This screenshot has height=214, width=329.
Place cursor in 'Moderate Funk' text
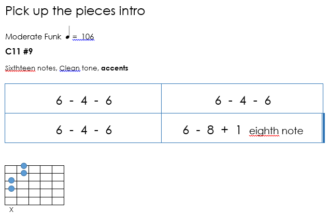click(x=33, y=37)
